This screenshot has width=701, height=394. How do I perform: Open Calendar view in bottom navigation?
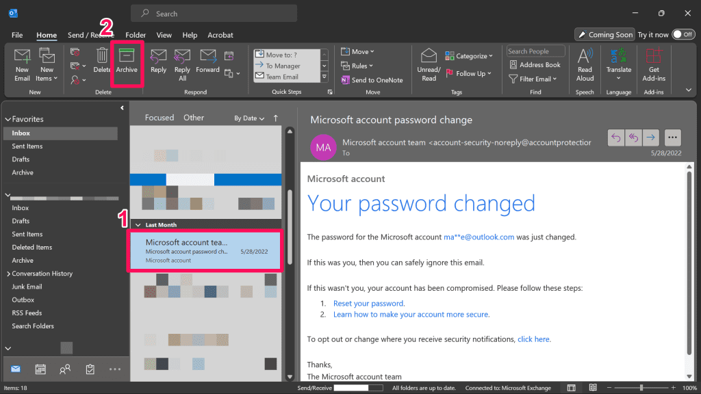coord(40,369)
